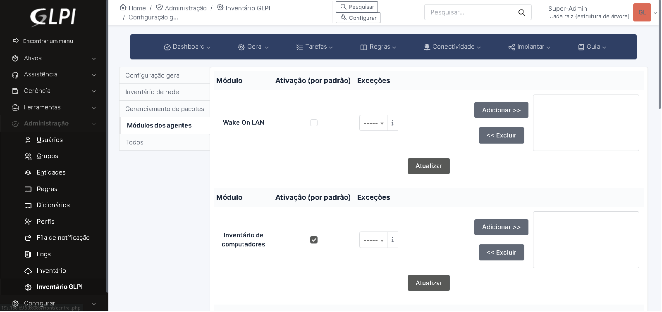Screen dimensions: 662x312
Task: Open the Inventário de computadores exceptions dropdown
Action: click(373, 240)
